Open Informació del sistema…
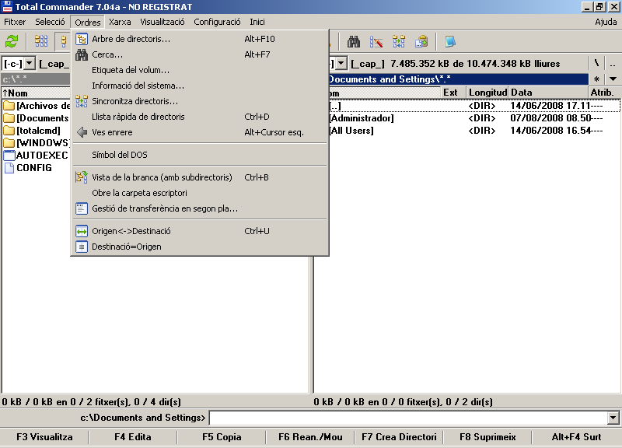This screenshot has width=622, height=448. click(200, 86)
